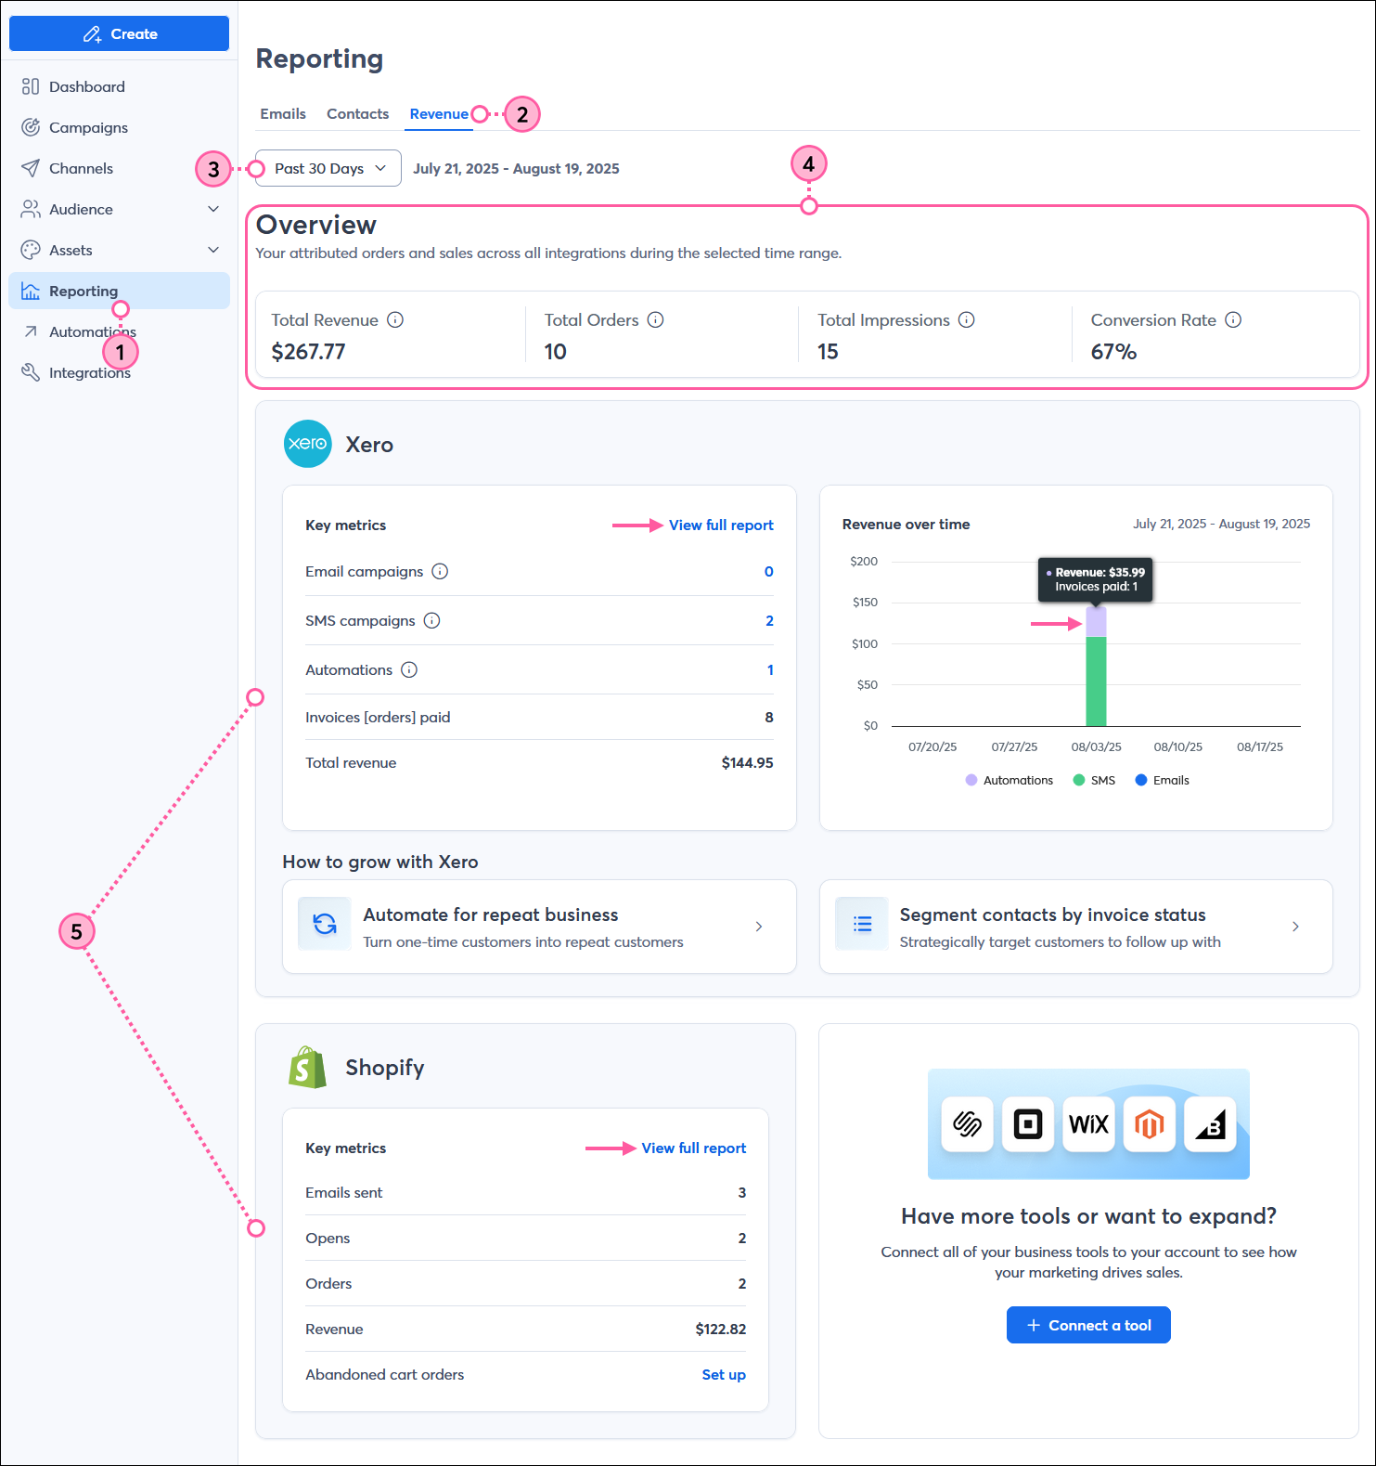Image resolution: width=1376 pixels, height=1466 pixels.
Task: Click the Create button
Action: 119,33
